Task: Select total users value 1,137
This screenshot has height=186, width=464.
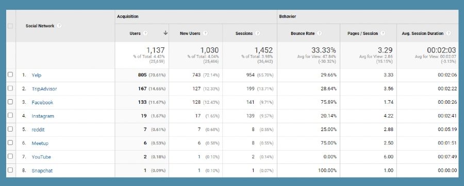Action: (155, 50)
